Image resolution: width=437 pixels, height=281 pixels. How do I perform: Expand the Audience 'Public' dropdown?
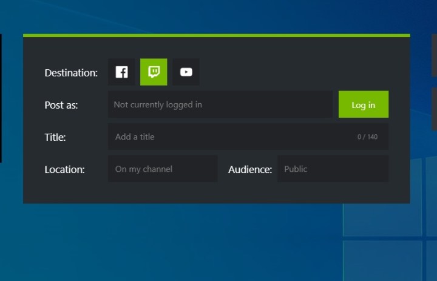click(x=333, y=169)
